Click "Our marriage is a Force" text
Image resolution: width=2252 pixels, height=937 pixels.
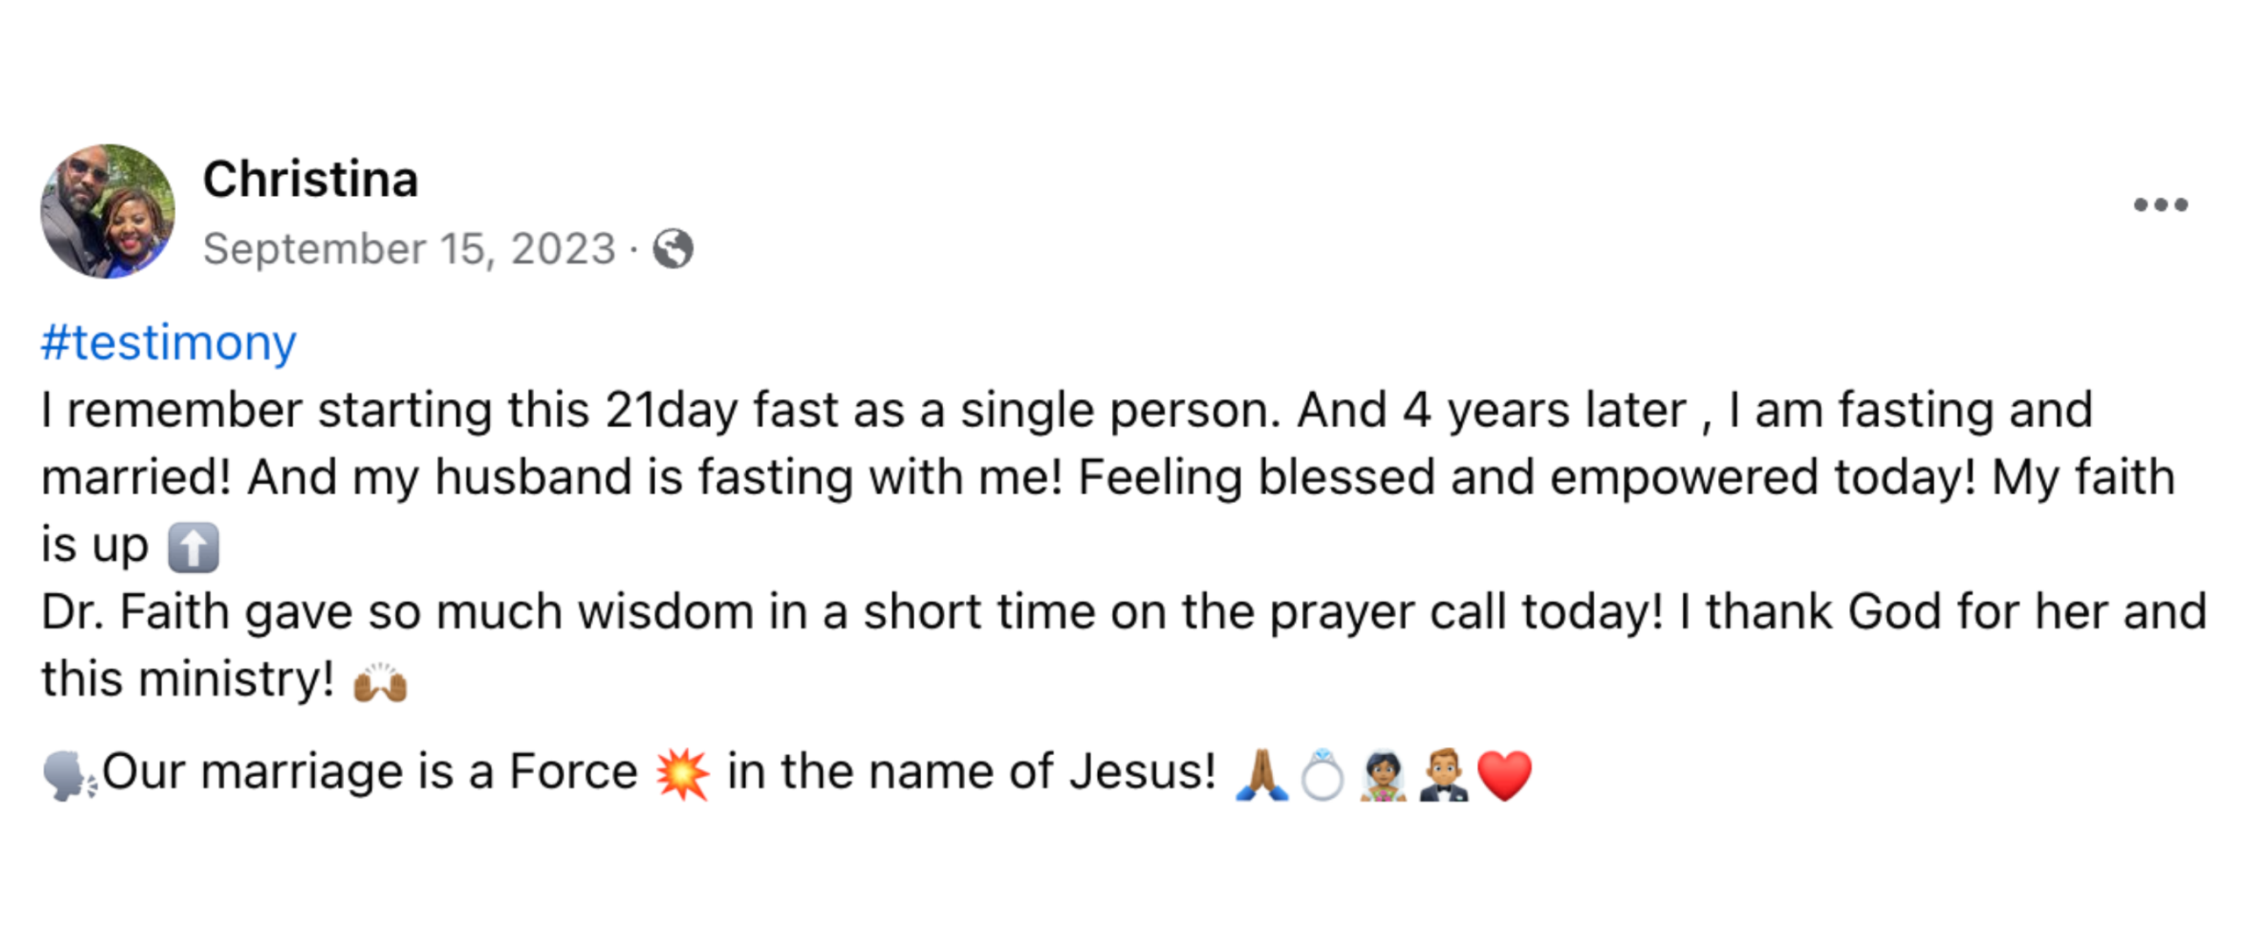pyautogui.click(x=369, y=773)
